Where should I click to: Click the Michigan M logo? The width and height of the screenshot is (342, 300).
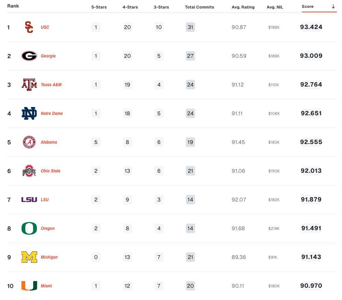coord(29,257)
